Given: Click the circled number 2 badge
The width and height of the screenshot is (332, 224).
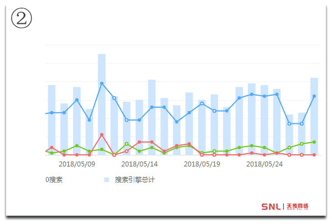Looking at the screenshot, I should coord(22,19).
